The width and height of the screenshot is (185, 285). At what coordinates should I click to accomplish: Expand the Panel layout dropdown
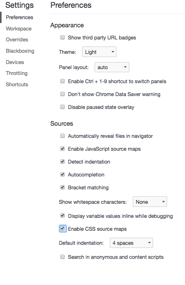pyautogui.click(x=112, y=67)
